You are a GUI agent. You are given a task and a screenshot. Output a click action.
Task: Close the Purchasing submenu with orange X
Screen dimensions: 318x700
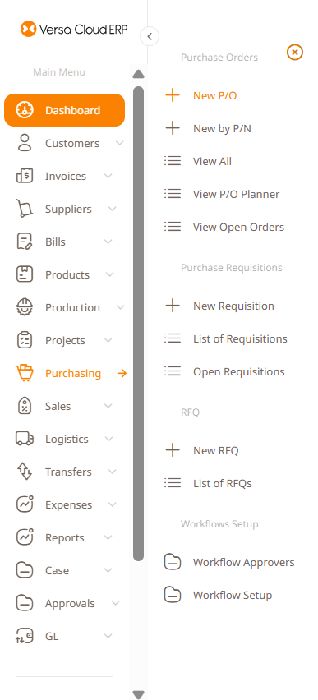(295, 53)
